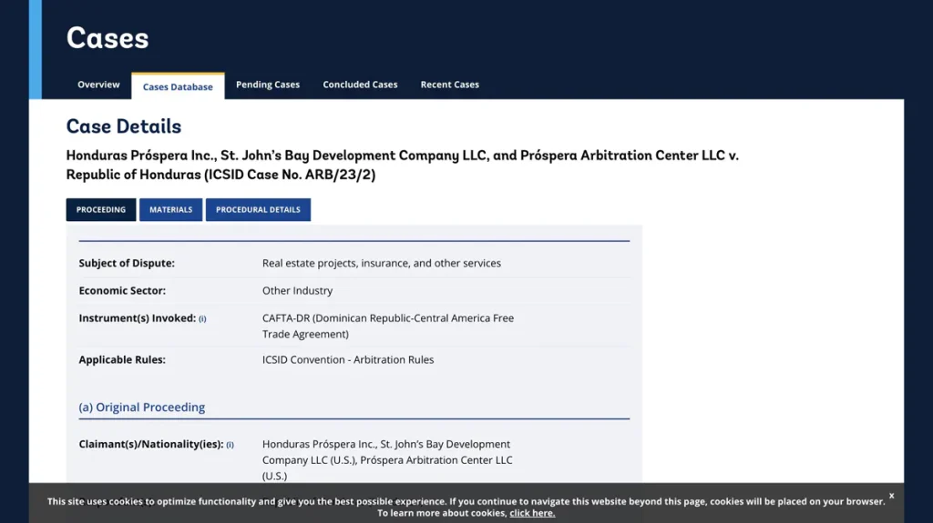
Task: Dismiss the cookie banner with the x
Action: coord(891,496)
